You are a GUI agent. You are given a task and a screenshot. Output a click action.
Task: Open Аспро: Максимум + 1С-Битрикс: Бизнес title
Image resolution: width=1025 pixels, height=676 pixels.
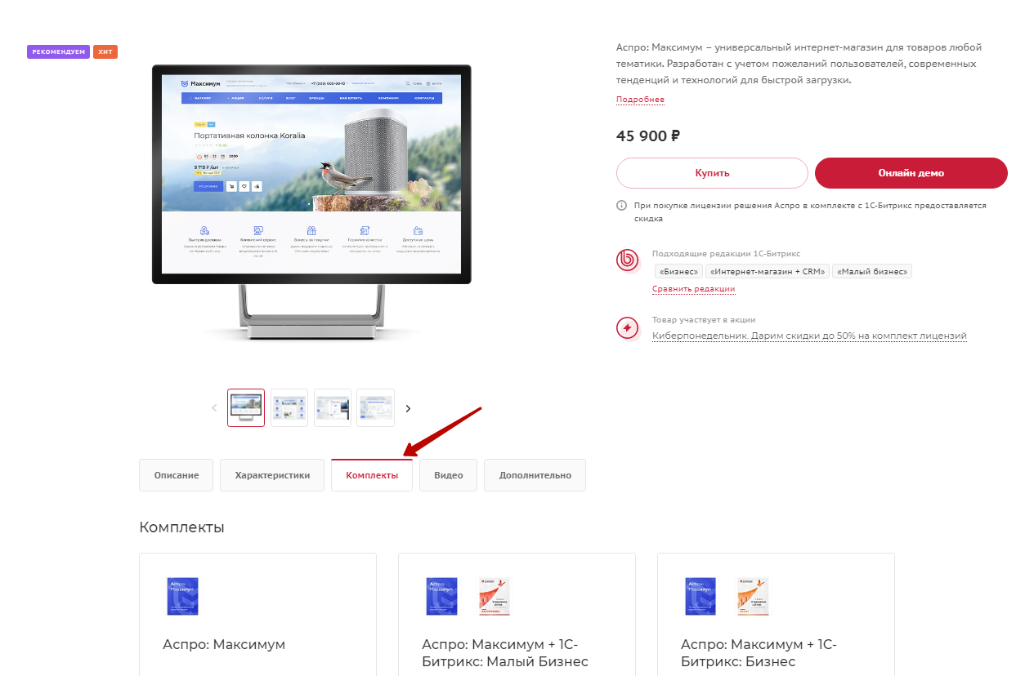(759, 653)
